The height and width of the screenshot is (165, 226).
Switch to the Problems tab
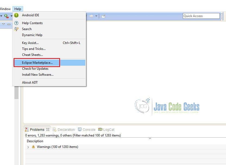(x=37, y=129)
